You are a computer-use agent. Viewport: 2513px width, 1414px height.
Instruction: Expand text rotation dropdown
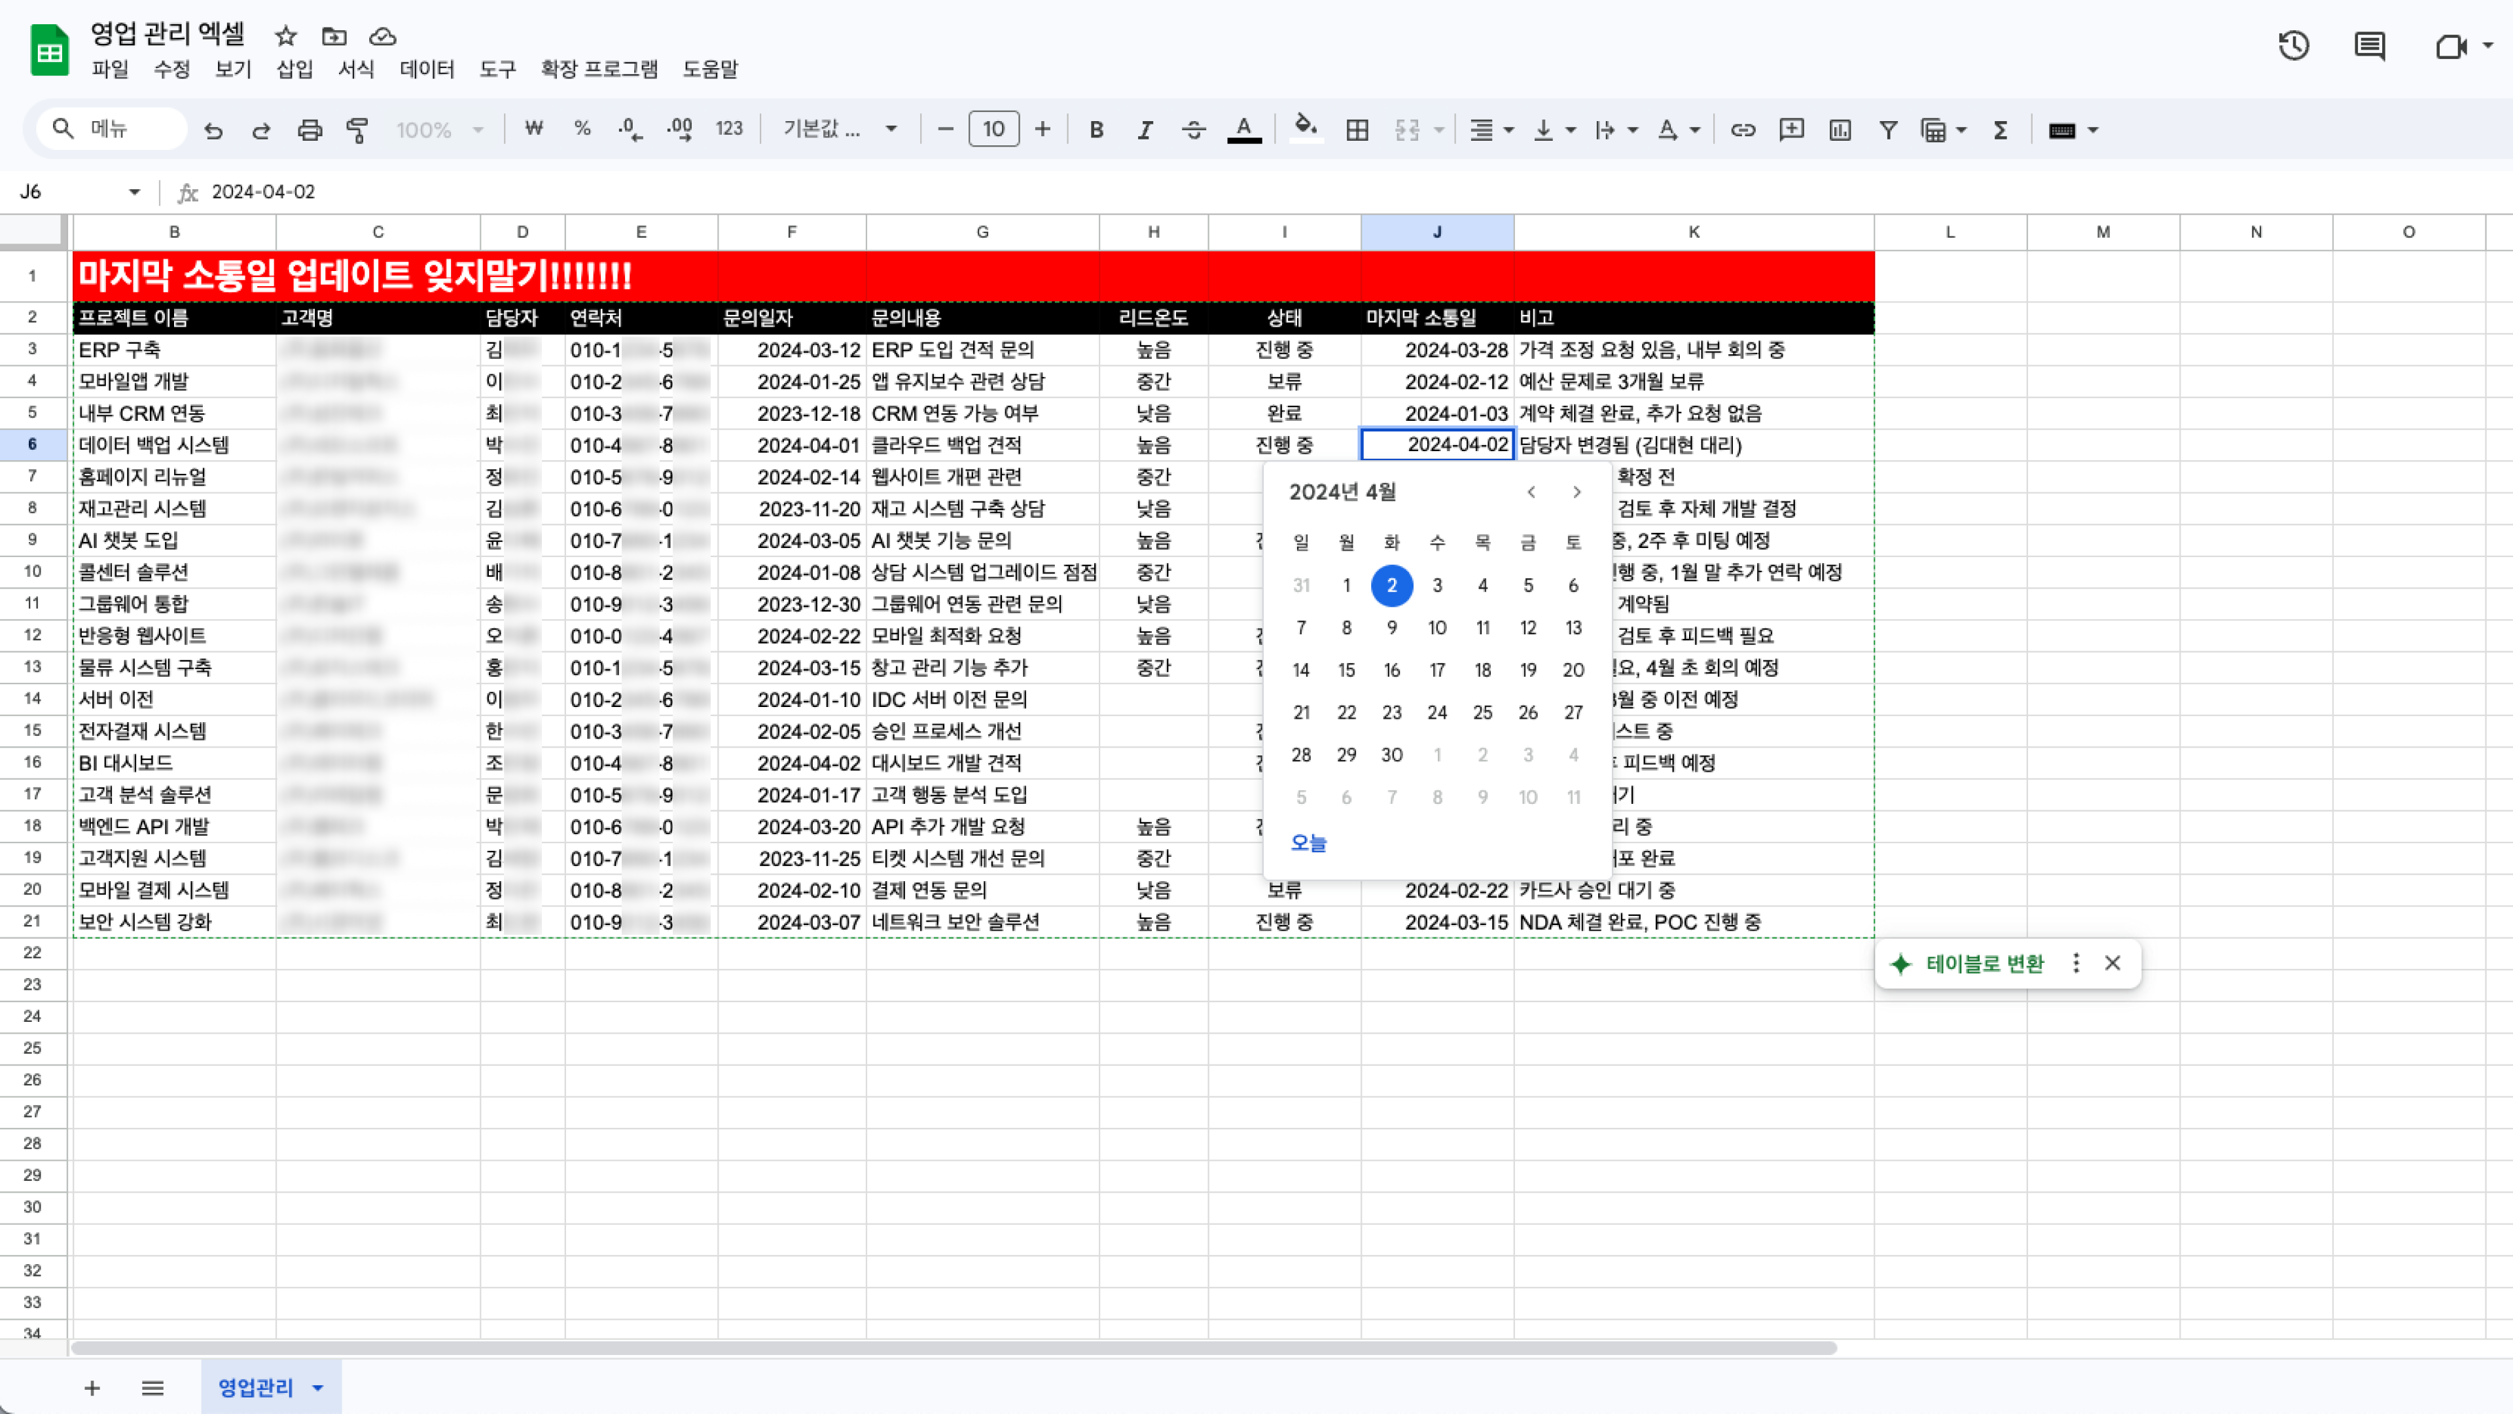pos(1696,130)
